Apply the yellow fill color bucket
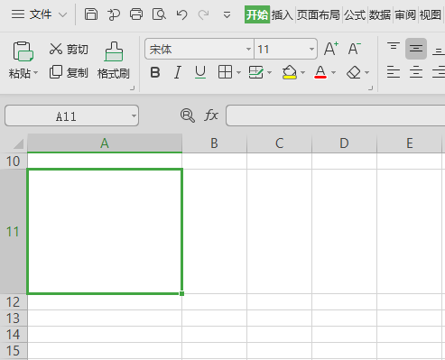Viewport: 445px width, 360px height. click(290, 72)
